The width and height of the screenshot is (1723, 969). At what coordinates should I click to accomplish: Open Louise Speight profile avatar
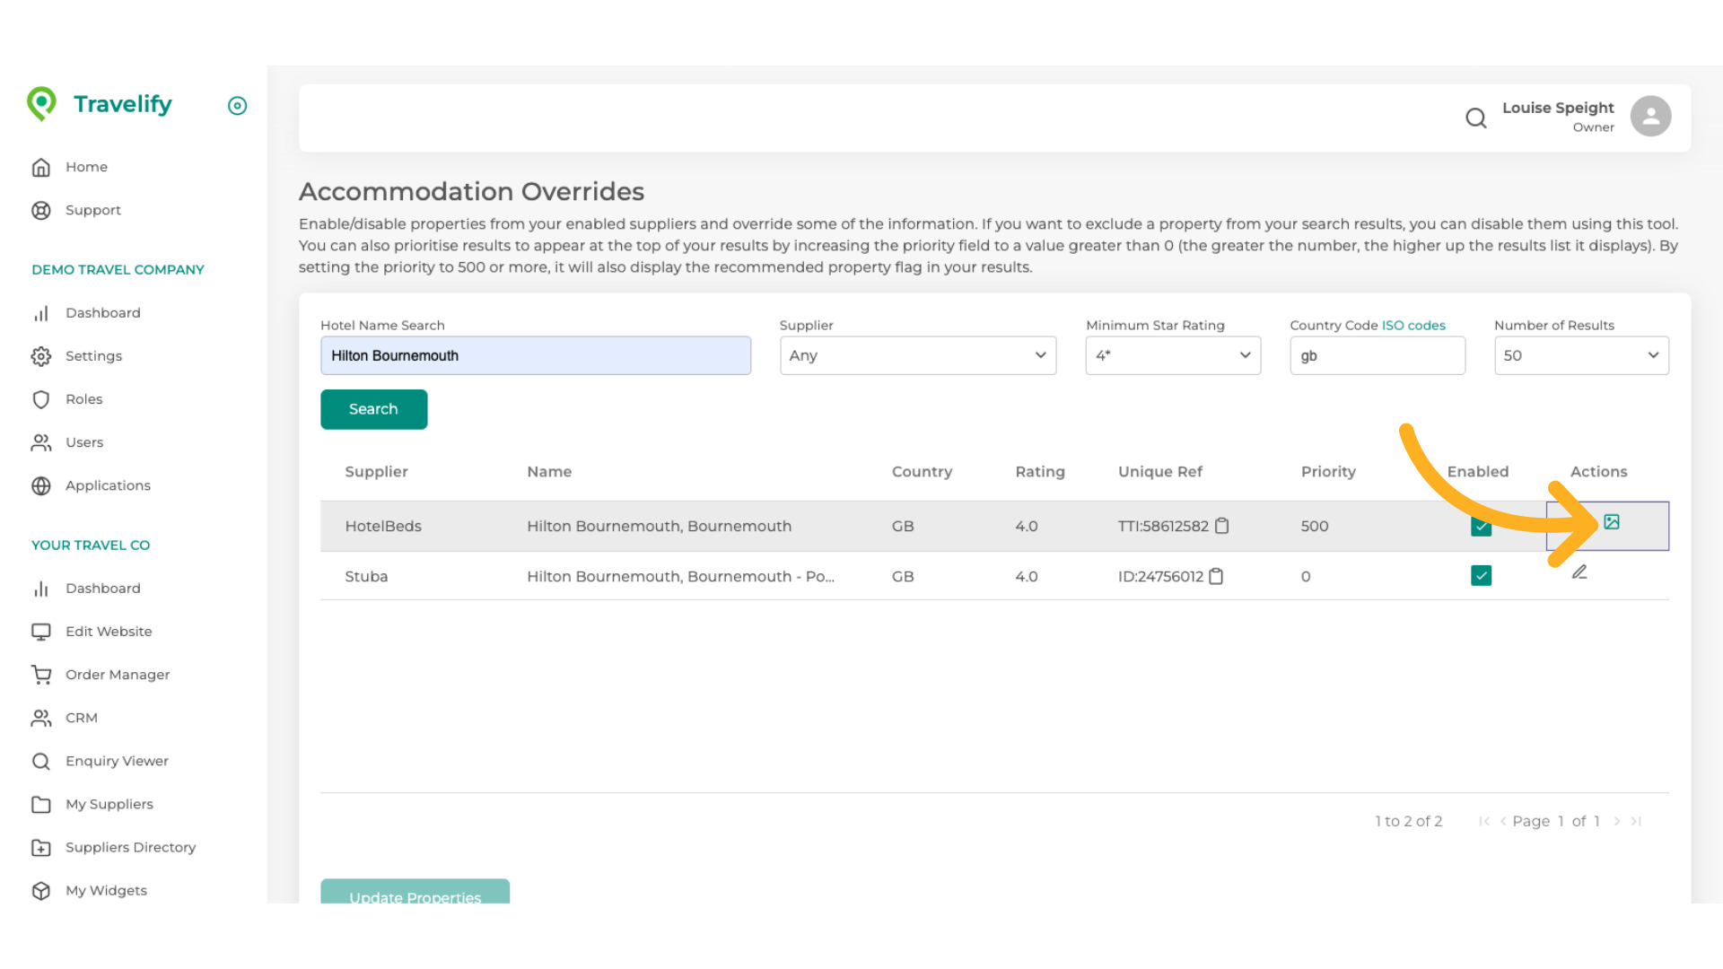[x=1650, y=117]
